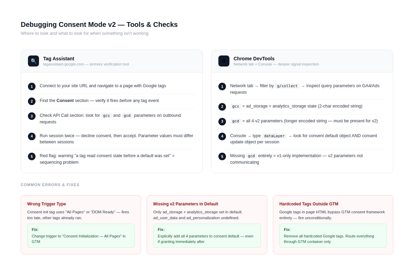Click the Hardcoded Tags Outside GTM heading
414x275 pixels.
pyautogui.click(x=309, y=204)
